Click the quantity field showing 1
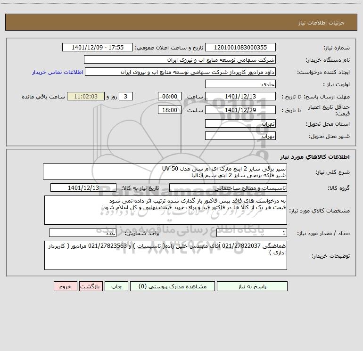The image size is (363, 351). [252, 233]
